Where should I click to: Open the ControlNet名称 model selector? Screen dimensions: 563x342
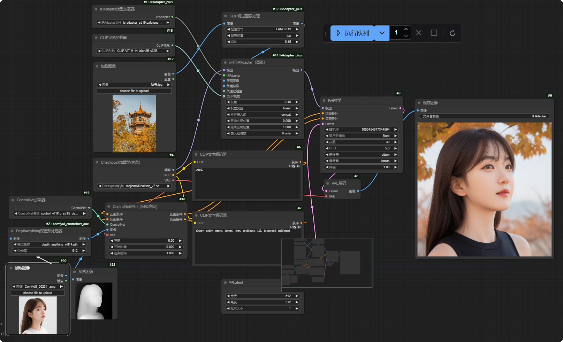tap(50, 213)
